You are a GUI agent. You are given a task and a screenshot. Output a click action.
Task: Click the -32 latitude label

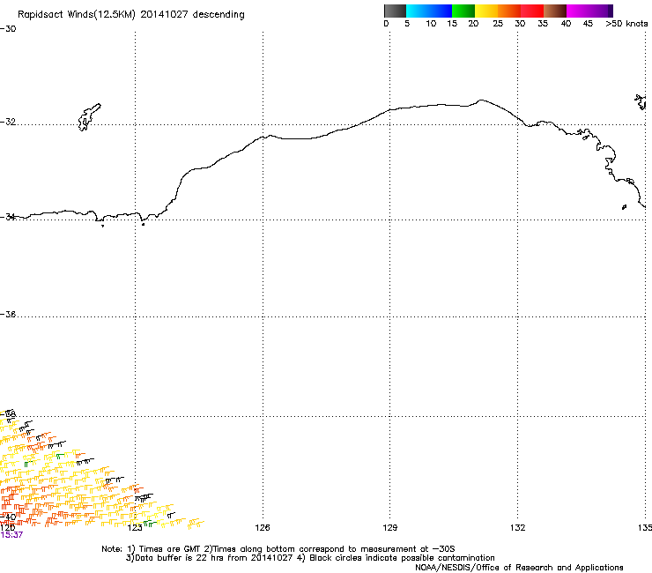8,122
